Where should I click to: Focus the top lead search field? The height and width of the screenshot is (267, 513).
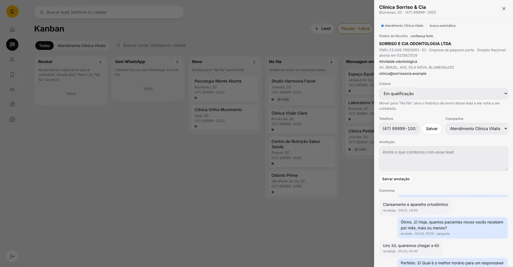[109, 12]
